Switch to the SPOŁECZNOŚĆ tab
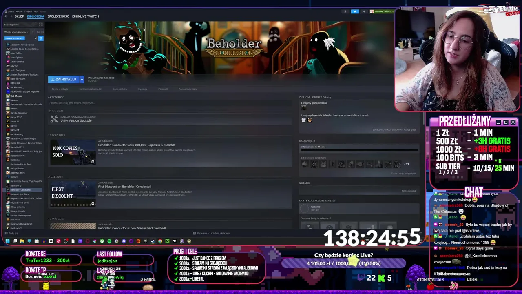Image resolution: width=522 pixels, height=294 pixels. pos(58,16)
